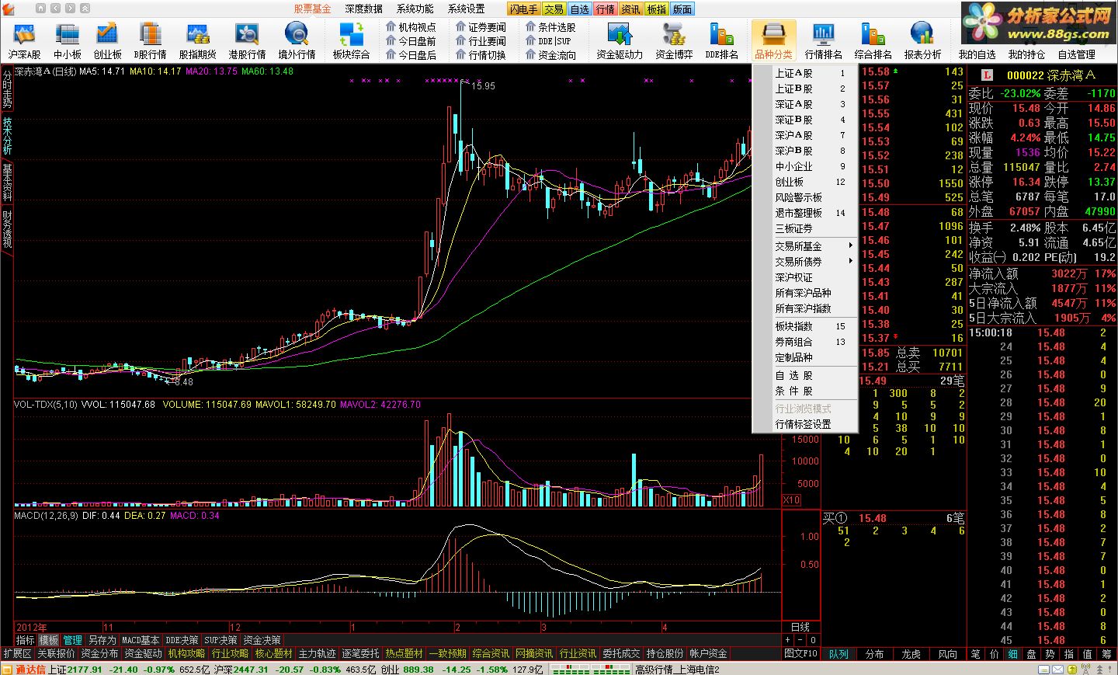Click the 另存为 save-as button
The height and width of the screenshot is (675, 1118).
101,640
